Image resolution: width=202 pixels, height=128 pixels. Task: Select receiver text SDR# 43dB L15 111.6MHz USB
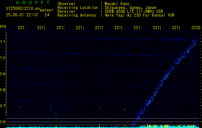click(x=134, y=12)
